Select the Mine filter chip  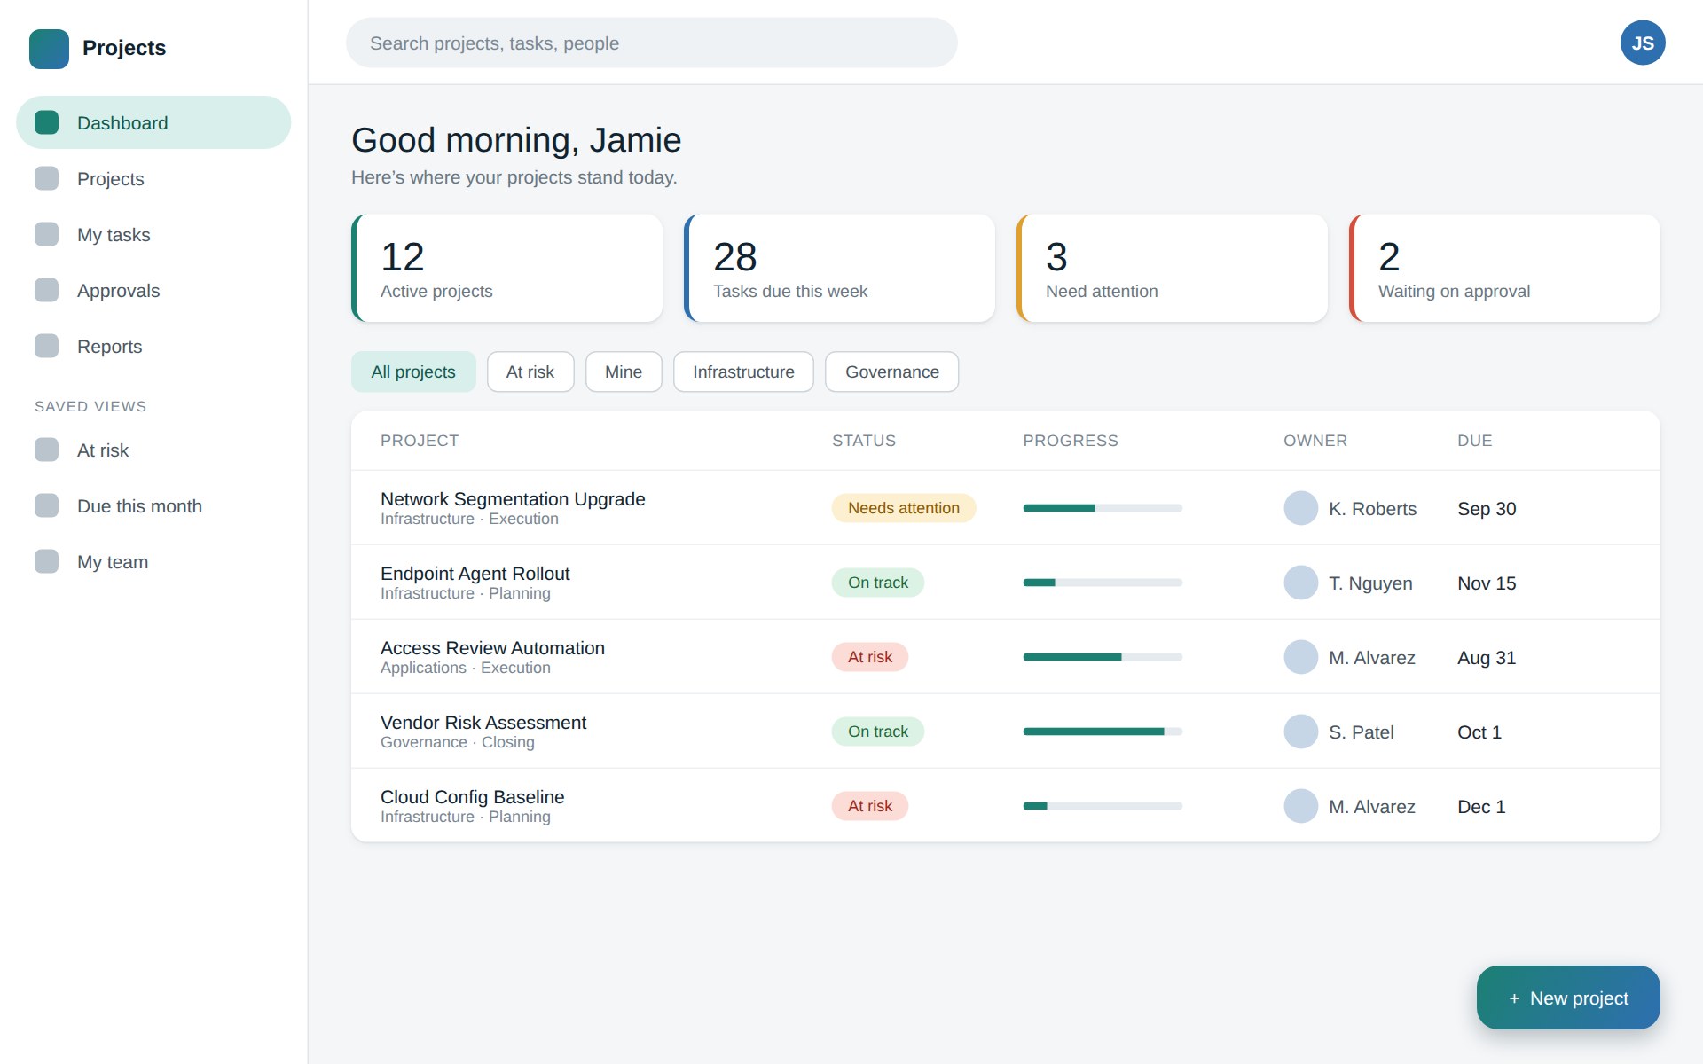click(x=624, y=372)
